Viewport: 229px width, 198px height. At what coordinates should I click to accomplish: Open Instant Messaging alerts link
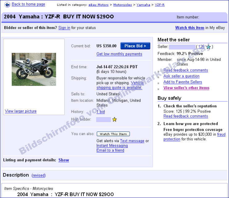point(112,146)
